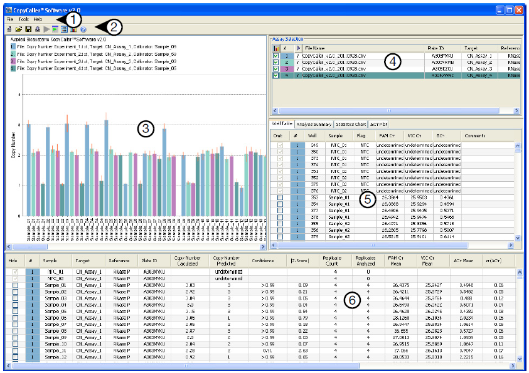
Task: Click Assay Selection horizontal scrollbar right arrow
Action: point(517,110)
